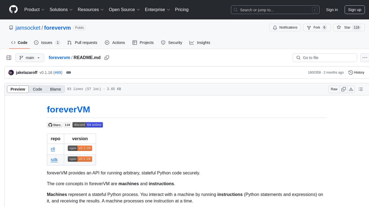Open repository Notifications settings
369x207 pixels.
coord(285,27)
